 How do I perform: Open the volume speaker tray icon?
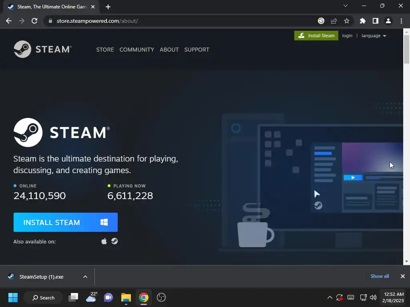click(x=373, y=297)
